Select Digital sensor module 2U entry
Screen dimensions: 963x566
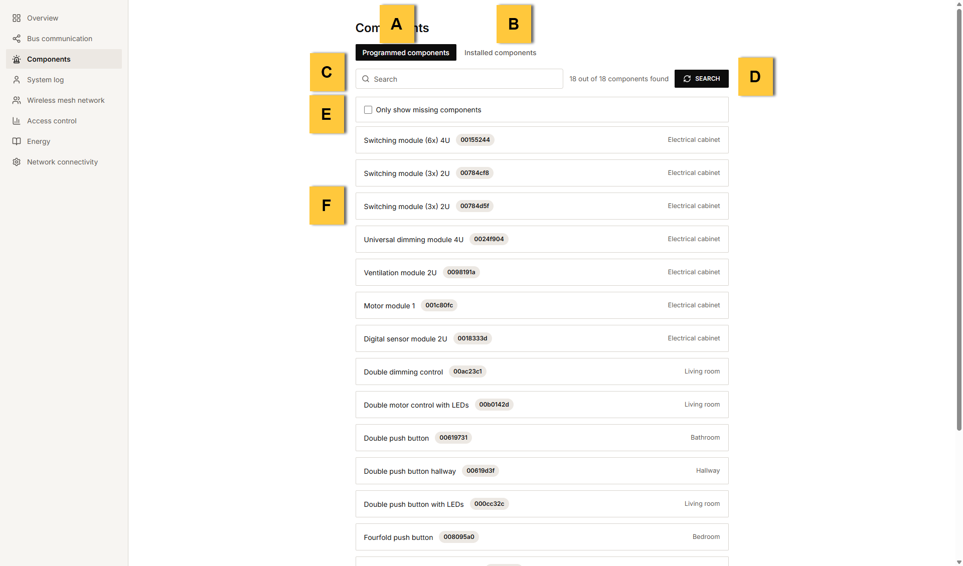(542, 338)
